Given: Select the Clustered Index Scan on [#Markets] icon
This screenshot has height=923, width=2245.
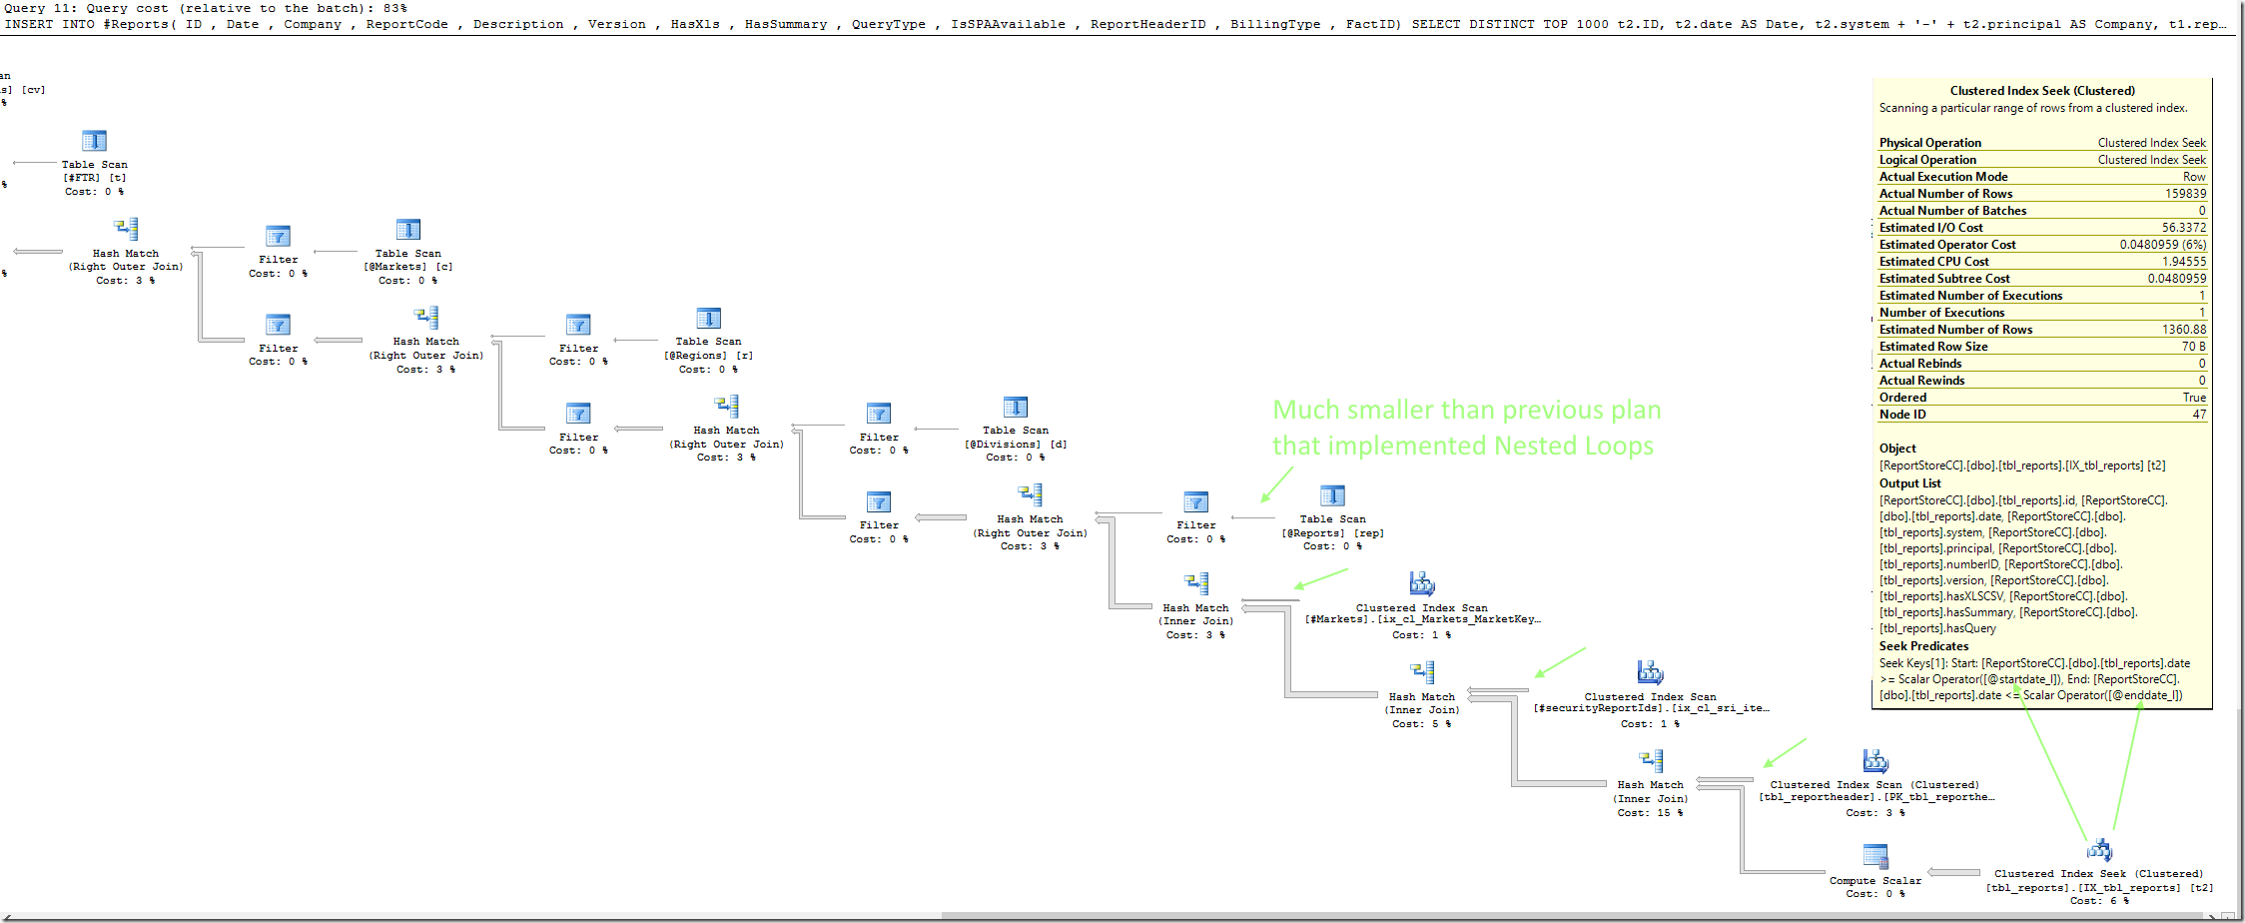Looking at the screenshot, I should [x=1421, y=583].
